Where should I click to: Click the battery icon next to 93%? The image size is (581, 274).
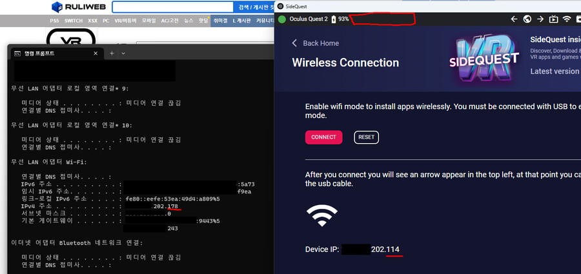334,19
